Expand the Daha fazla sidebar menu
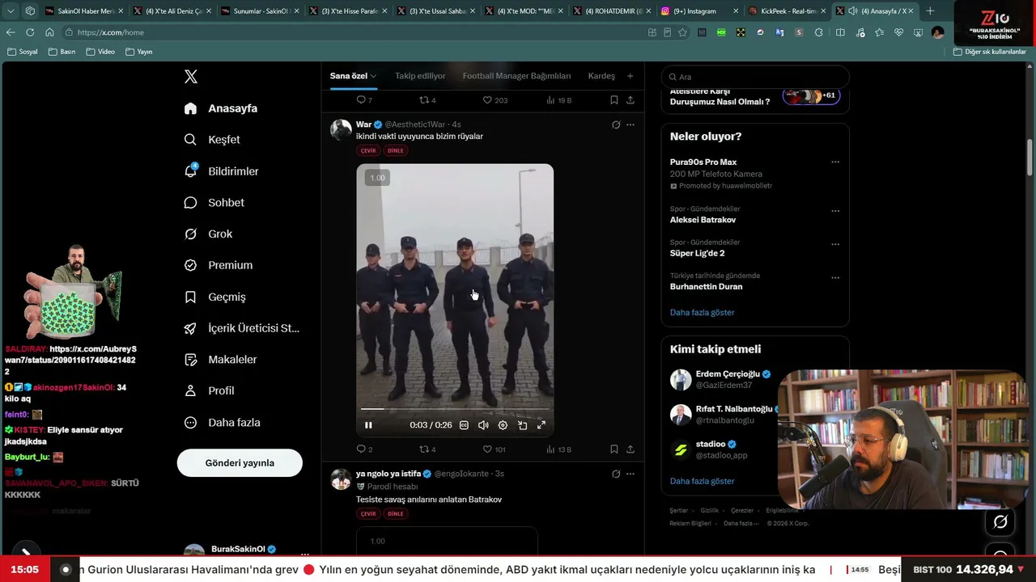This screenshot has width=1036, height=582. pos(222,423)
